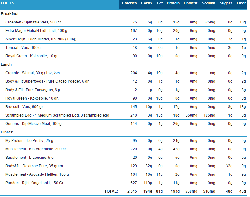Select the Scrambled Egg food entry
The width and height of the screenshot is (250, 197).
click(57, 115)
